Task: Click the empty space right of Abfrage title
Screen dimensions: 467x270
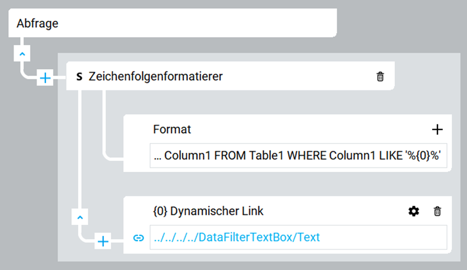Action: (x=197, y=23)
